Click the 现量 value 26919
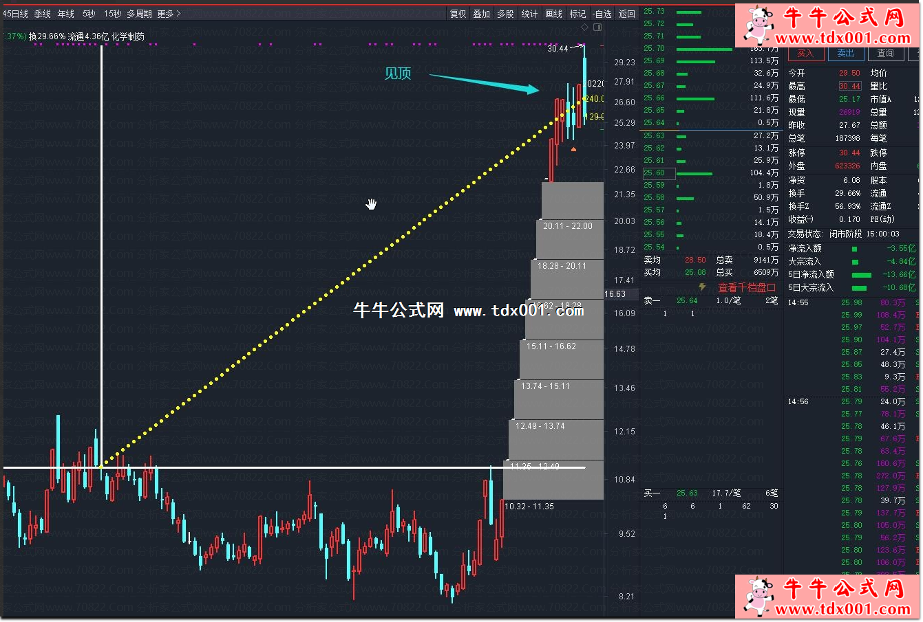This screenshot has width=923, height=622. [849, 112]
